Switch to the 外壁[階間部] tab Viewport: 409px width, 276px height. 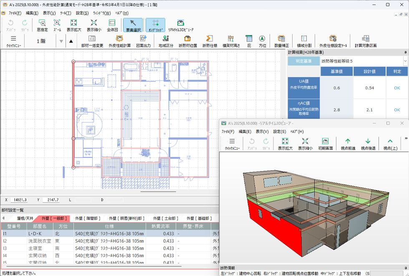tap(88, 218)
